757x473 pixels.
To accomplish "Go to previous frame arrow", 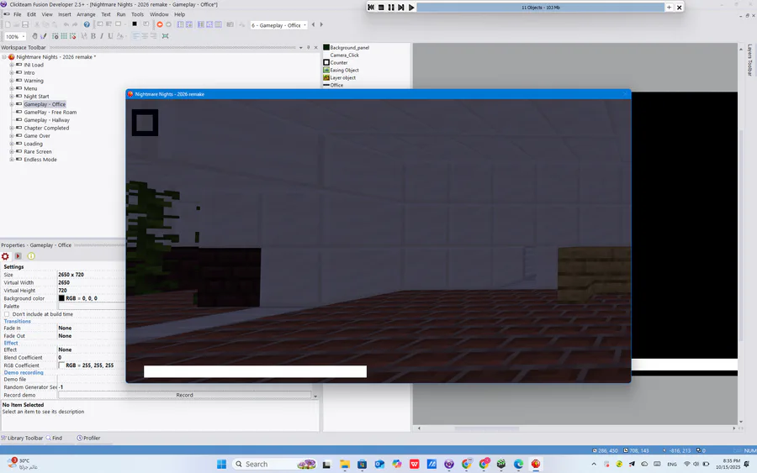I will tap(314, 24).
